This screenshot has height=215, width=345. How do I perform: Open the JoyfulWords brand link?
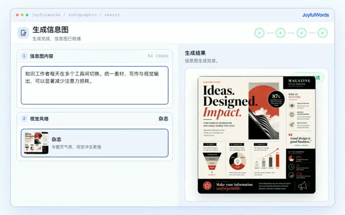tap(315, 15)
